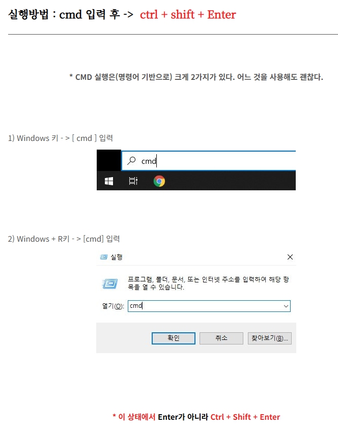Click the small Run icon in title bar

104,257
